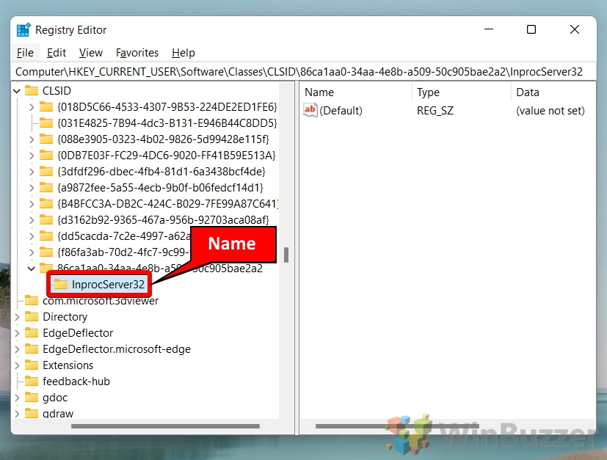This screenshot has height=460, width=607.
Task: Open the Favorites menu
Action: (x=137, y=53)
